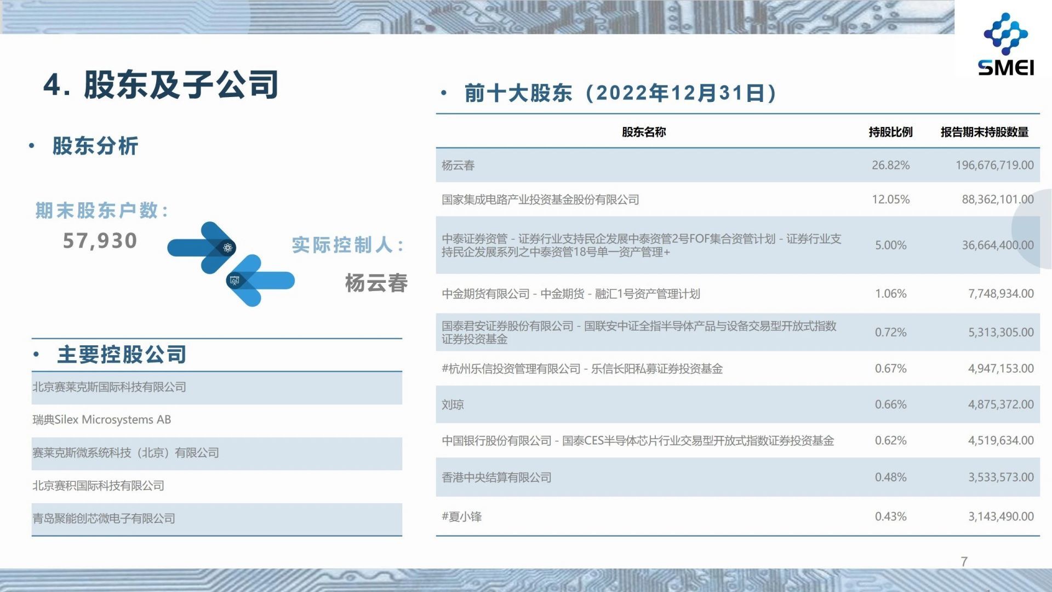Image resolution: width=1052 pixels, height=592 pixels.
Task: Select the shareholder count 57,930
Action: 100,241
